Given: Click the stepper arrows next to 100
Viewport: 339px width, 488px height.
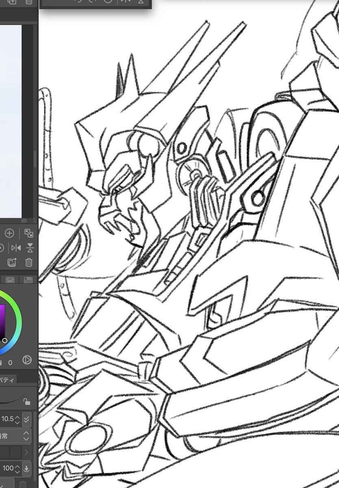Looking at the screenshot, I should 17,468.
